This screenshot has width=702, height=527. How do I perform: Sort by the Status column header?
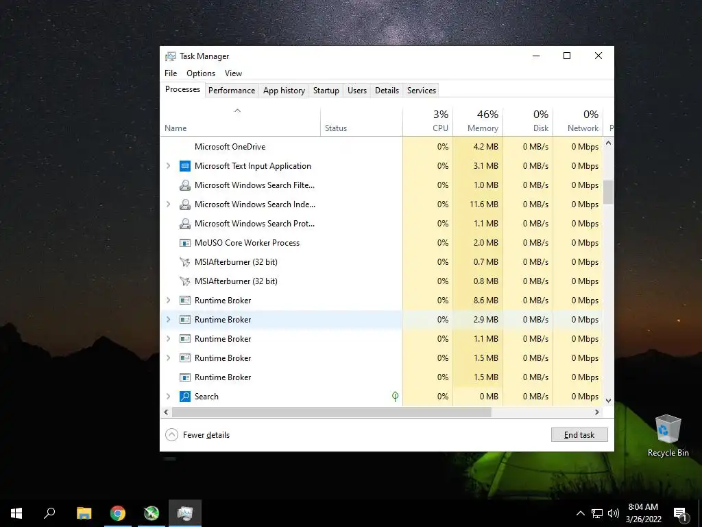click(362, 121)
